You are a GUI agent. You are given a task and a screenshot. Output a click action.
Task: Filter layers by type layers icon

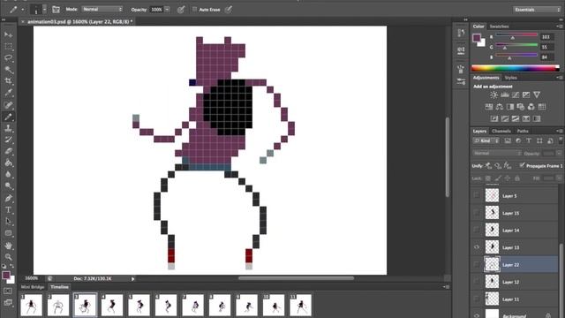(x=529, y=141)
